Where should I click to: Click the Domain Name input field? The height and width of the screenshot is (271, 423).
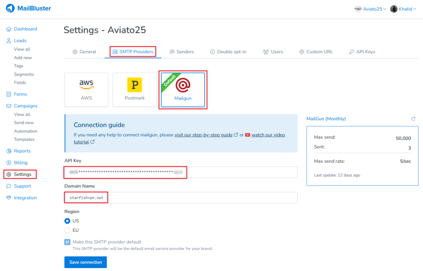pyautogui.click(x=181, y=198)
